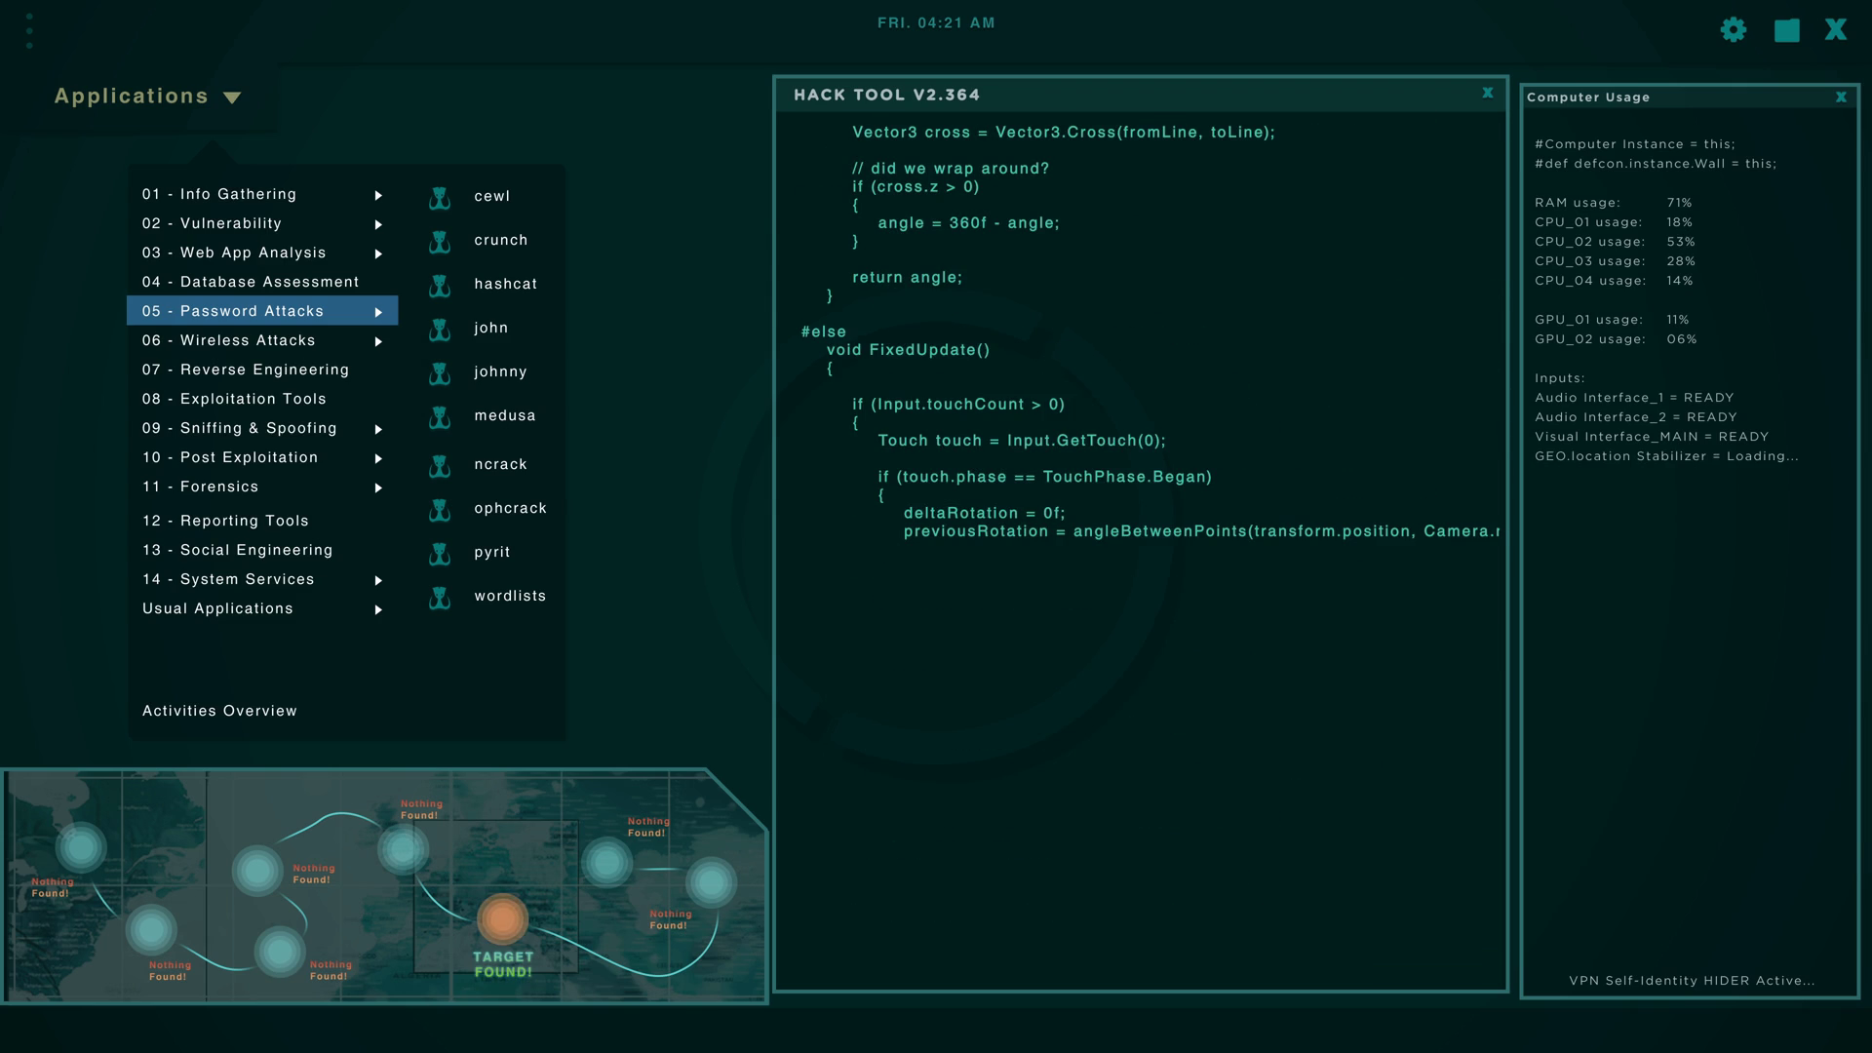Click the cewl tool icon

[x=440, y=198]
